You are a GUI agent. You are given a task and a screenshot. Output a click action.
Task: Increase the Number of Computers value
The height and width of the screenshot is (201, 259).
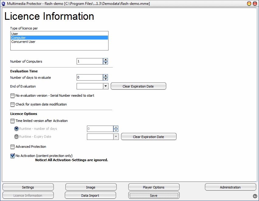(x=105, y=60)
